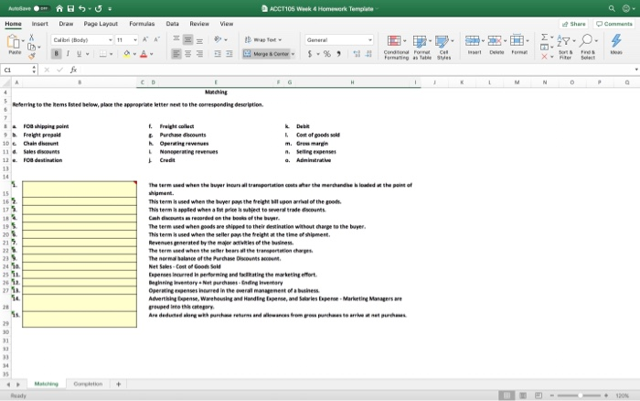The width and height of the screenshot is (640, 401).
Task: Open the Comments button
Action: (613, 24)
